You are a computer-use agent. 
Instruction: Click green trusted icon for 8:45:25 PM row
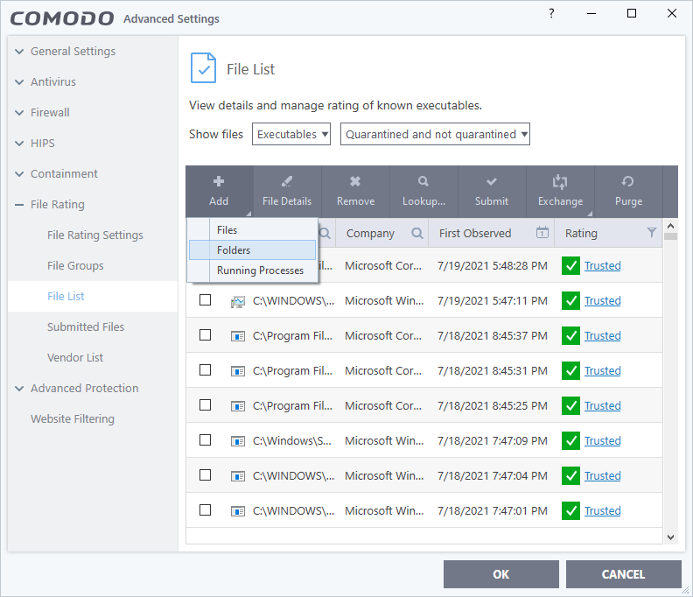570,405
